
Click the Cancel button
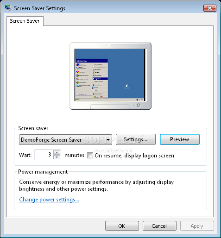[x=159, y=226]
